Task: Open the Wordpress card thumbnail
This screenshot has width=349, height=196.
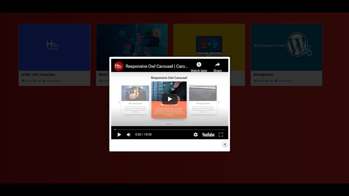Action: pyautogui.click(x=286, y=47)
